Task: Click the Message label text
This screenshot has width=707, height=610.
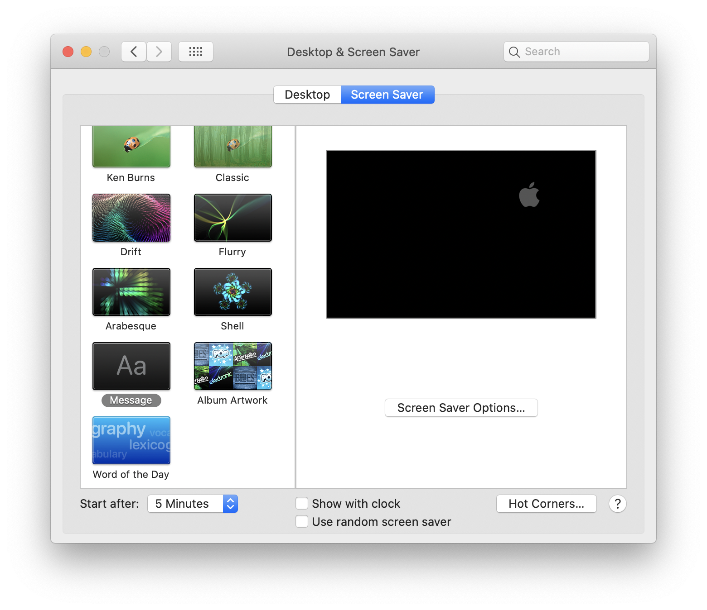Action: coord(131,400)
